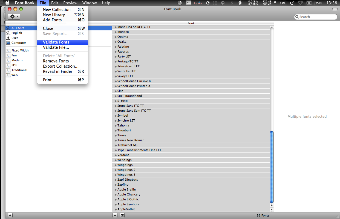Click the Bluetooth icon in menu bar
340x219 pixels.
231,3
